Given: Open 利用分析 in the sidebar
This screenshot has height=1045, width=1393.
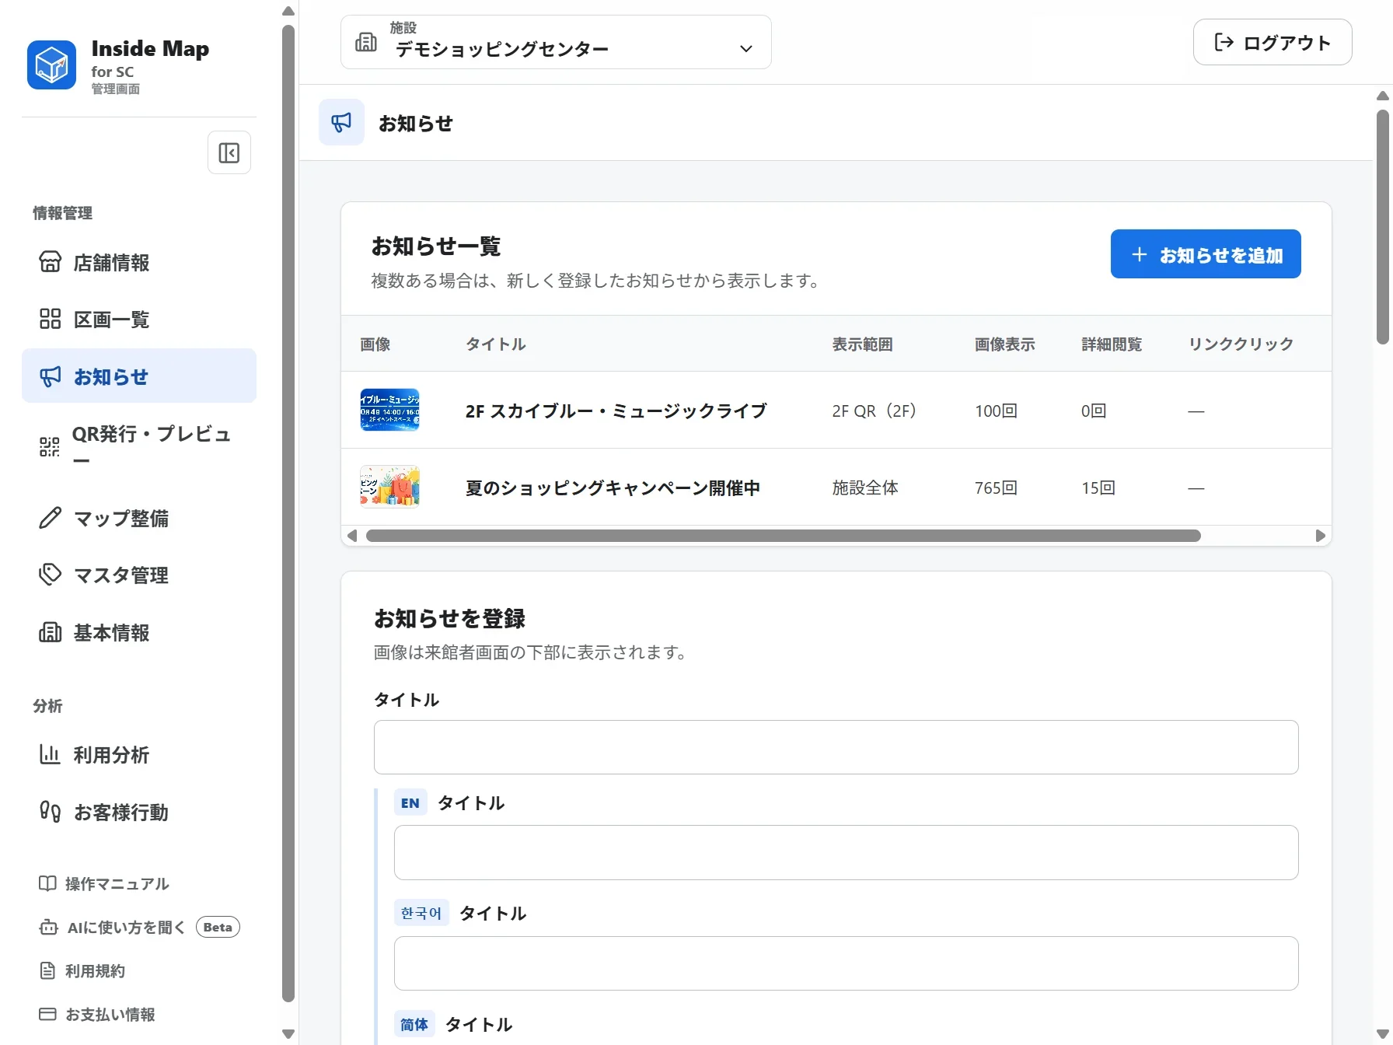Looking at the screenshot, I should [x=139, y=754].
